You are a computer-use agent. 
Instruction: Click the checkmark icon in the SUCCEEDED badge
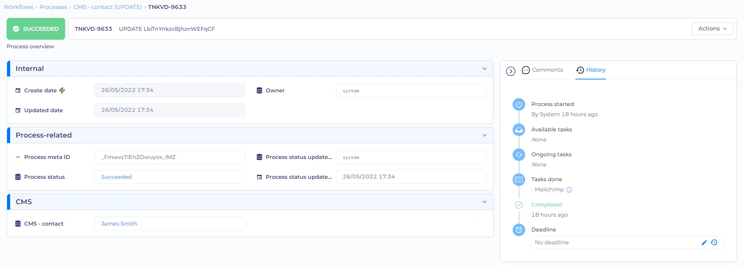point(16,29)
